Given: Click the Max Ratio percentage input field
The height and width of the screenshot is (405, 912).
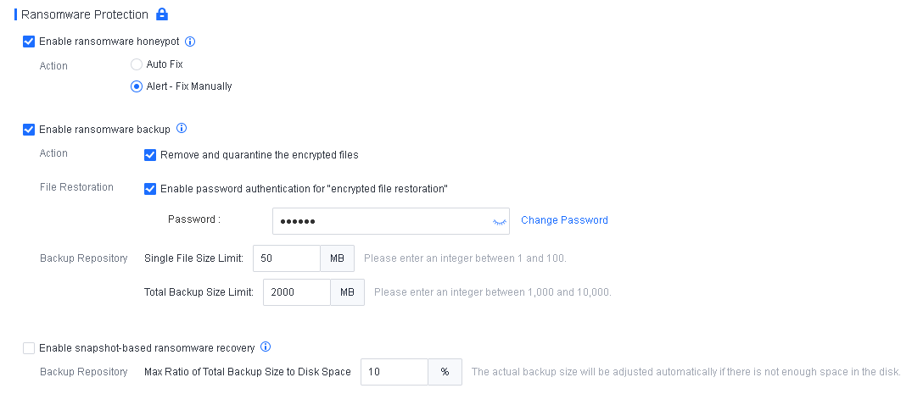Looking at the screenshot, I should click(394, 372).
